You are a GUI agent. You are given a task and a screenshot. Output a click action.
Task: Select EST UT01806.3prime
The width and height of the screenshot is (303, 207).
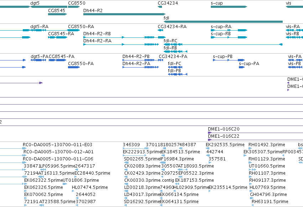click(x=81, y=180)
